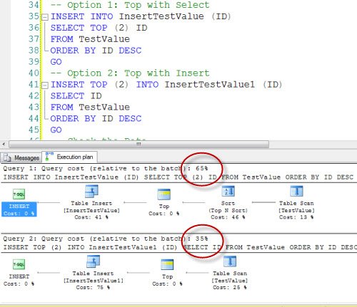Click the left scroll arrow of the editor
The height and width of the screenshot is (307, 357).
4,144
